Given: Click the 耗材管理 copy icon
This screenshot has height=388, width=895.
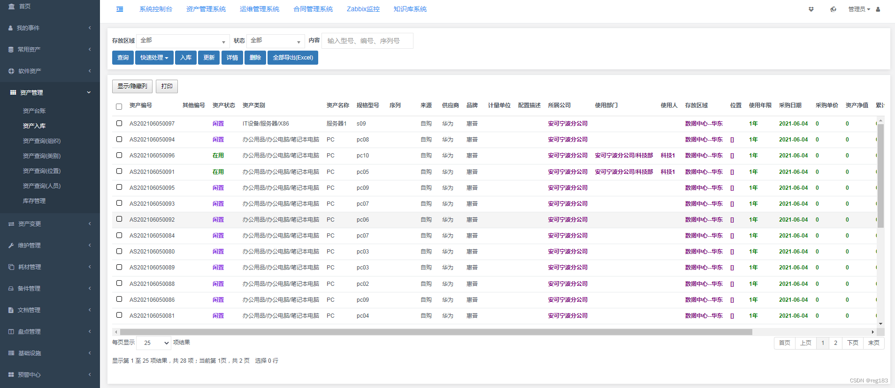Looking at the screenshot, I should [11, 267].
